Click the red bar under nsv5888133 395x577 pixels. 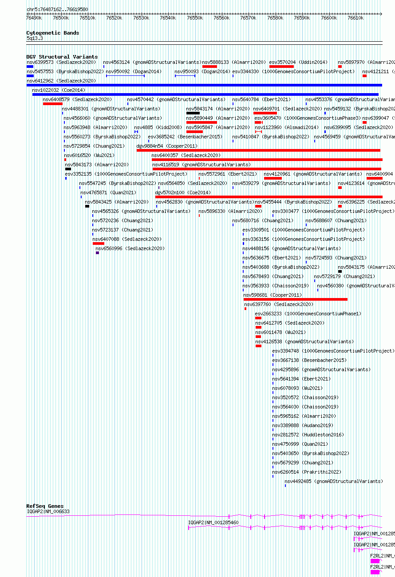point(209,67)
